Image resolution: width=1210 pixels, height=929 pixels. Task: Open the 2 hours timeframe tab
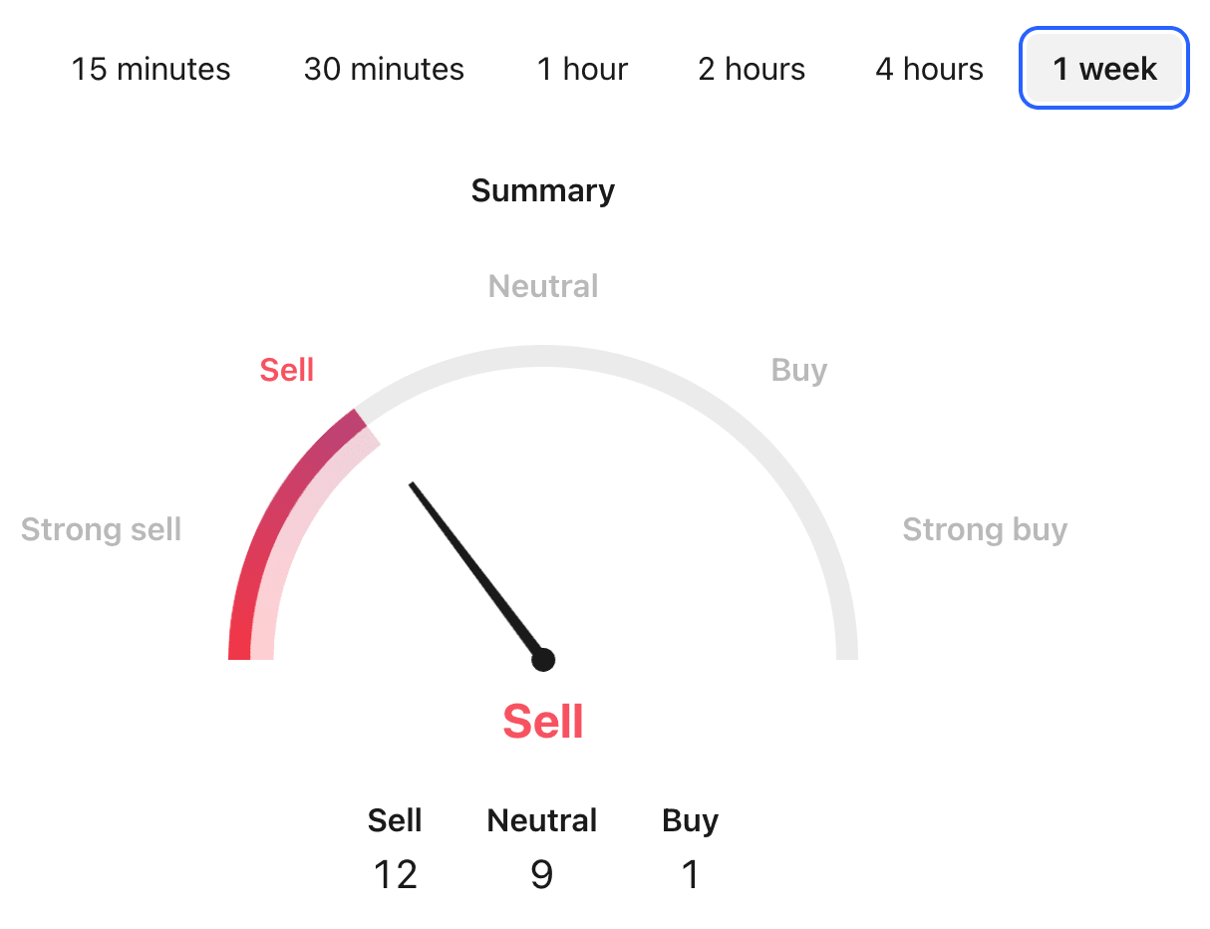pos(752,69)
